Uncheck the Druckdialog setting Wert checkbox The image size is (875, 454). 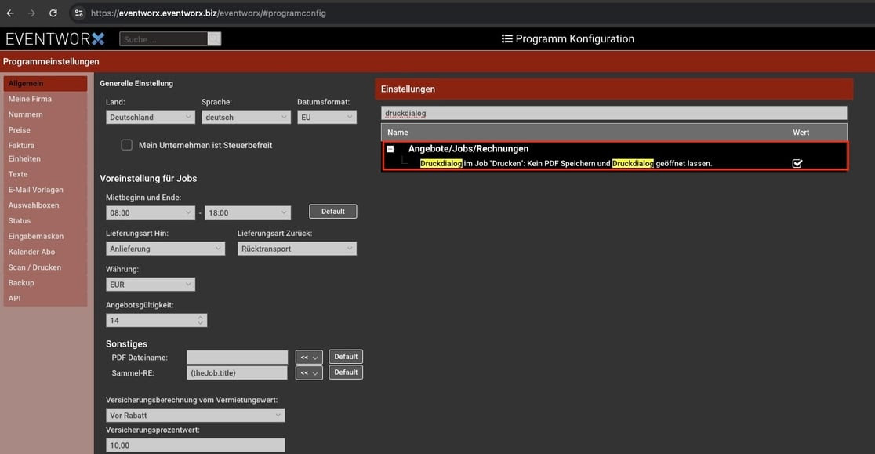(797, 163)
